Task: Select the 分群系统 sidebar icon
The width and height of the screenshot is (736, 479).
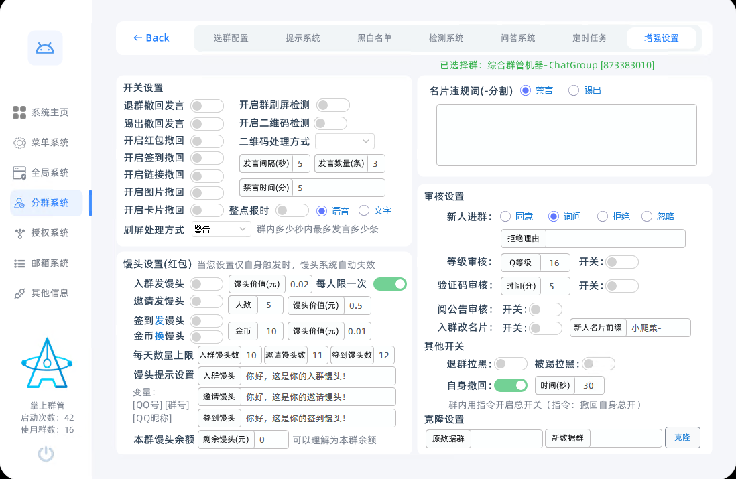Action: tap(45, 202)
